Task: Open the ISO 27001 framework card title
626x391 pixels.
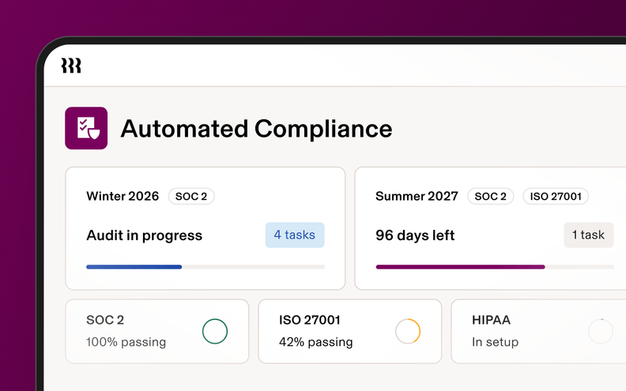Action: coord(310,320)
